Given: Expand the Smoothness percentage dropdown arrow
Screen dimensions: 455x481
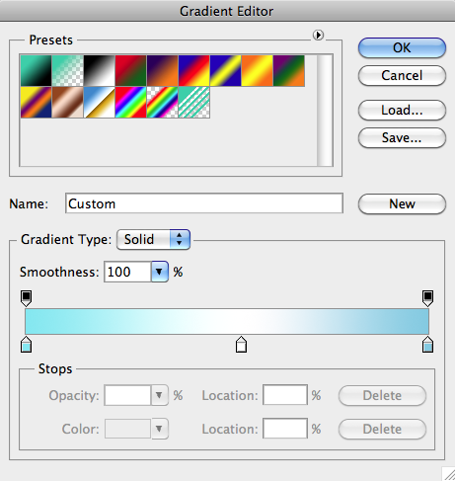Looking at the screenshot, I should [160, 272].
